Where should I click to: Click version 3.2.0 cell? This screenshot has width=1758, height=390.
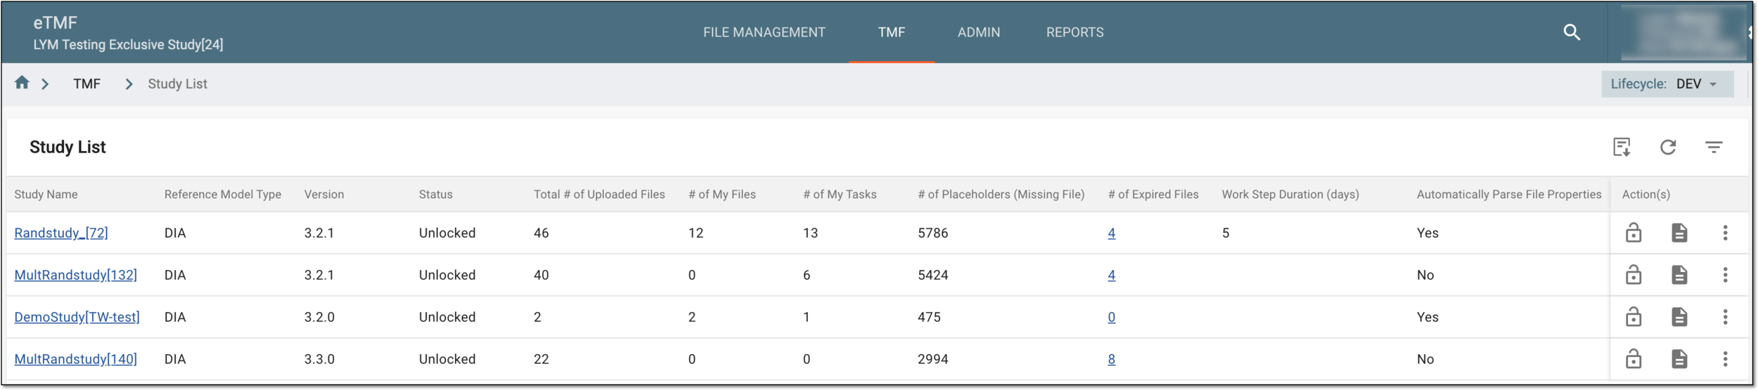[319, 318]
